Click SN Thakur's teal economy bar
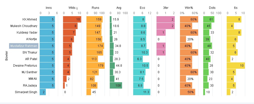The width and height of the screenshot is (254, 104). click(x=141, y=52)
